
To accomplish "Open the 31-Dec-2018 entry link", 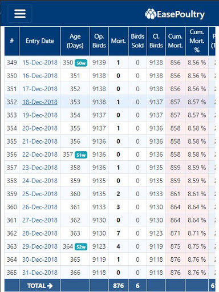I will 40,273.
